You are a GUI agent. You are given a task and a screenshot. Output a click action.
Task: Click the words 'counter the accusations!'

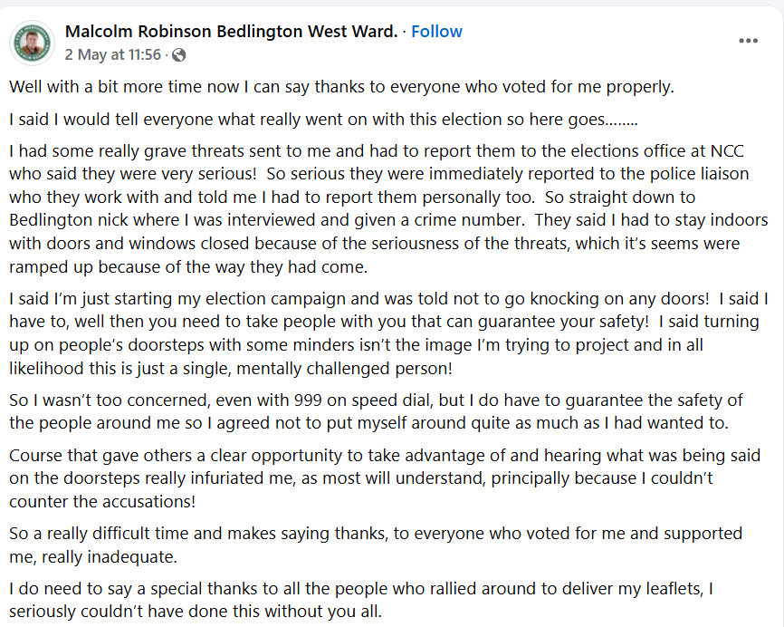click(102, 502)
